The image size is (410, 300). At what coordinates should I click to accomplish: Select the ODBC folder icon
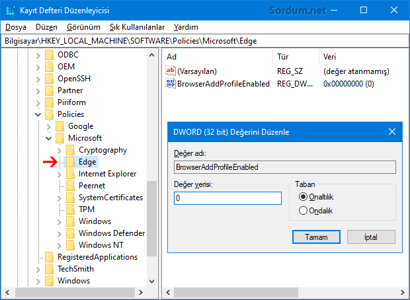click(x=49, y=55)
